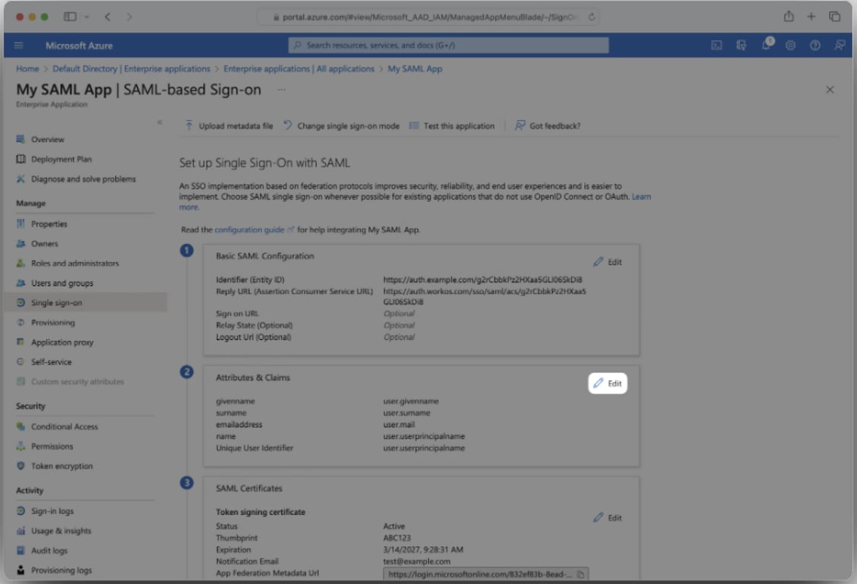The image size is (857, 584).
Task: Open the notifications bell
Action: (767, 45)
